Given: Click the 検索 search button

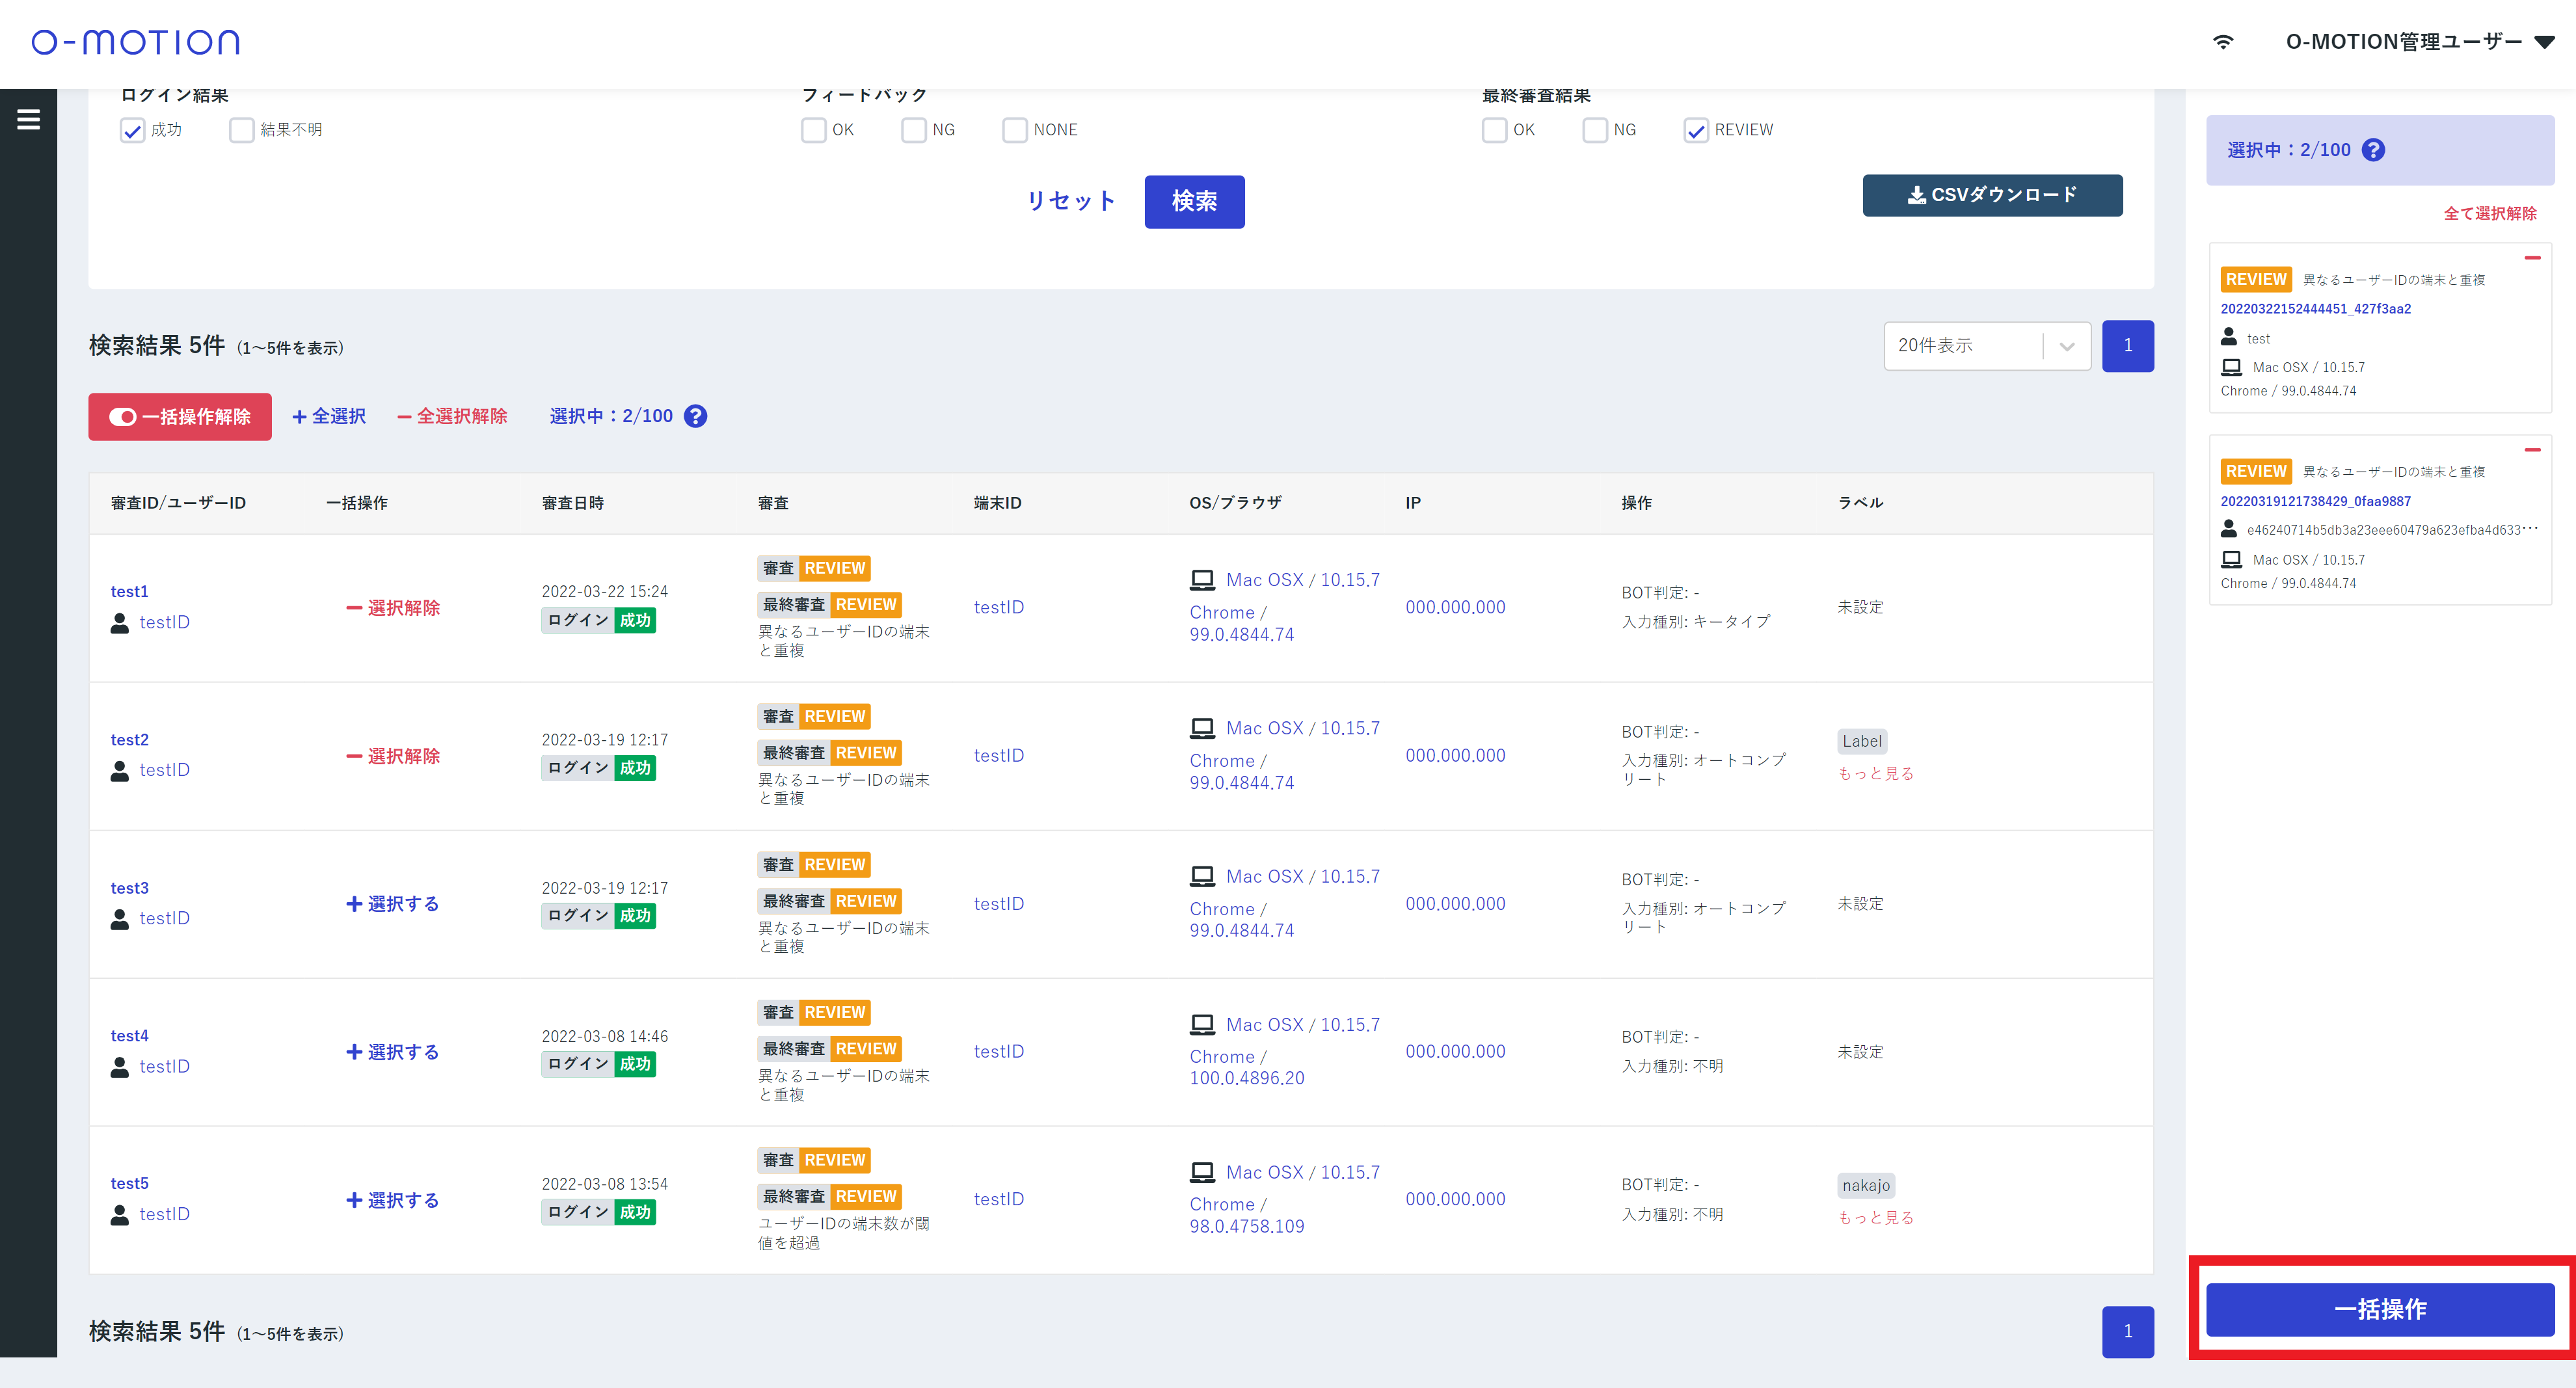Looking at the screenshot, I should click(1194, 202).
